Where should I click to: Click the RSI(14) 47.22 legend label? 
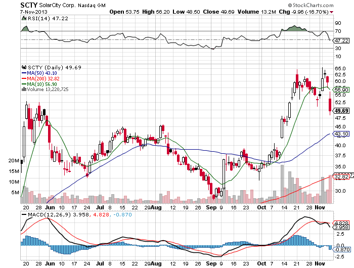point(48,19)
